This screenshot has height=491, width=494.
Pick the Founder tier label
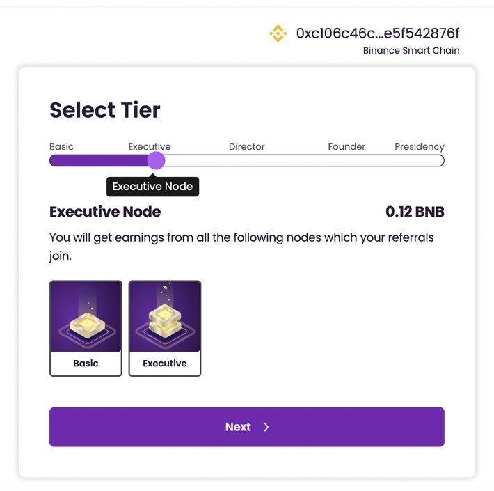click(x=346, y=147)
